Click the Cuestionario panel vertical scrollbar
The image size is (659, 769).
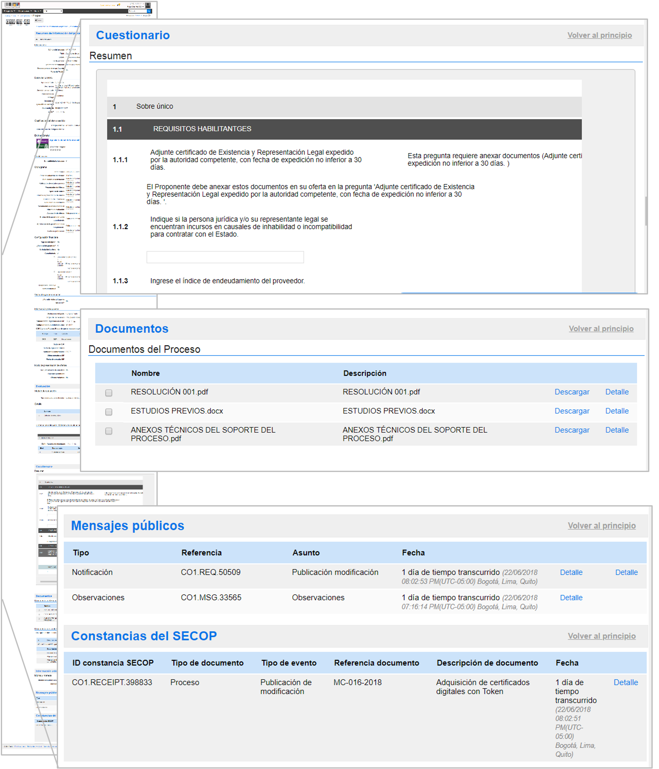click(646, 210)
